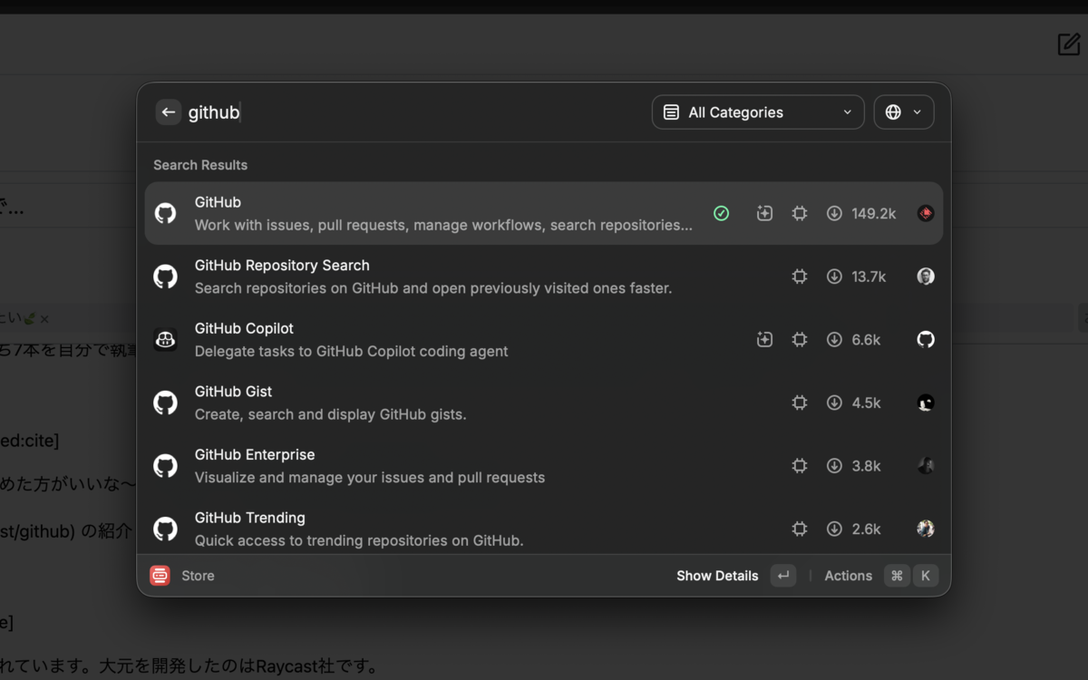Open the GitHub Trending extension row
This screenshot has height=680, width=1088.
pos(544,529)
